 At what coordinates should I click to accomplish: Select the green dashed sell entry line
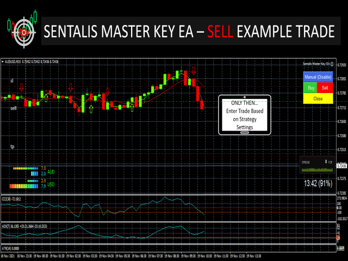tap(169, 102)
